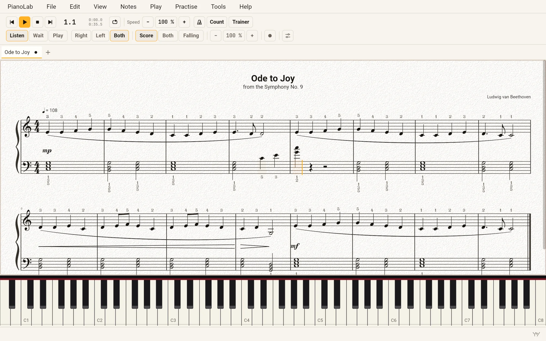546x341 pixels.
Task: Choose Right hand only
Action: (x=81, y=36)
